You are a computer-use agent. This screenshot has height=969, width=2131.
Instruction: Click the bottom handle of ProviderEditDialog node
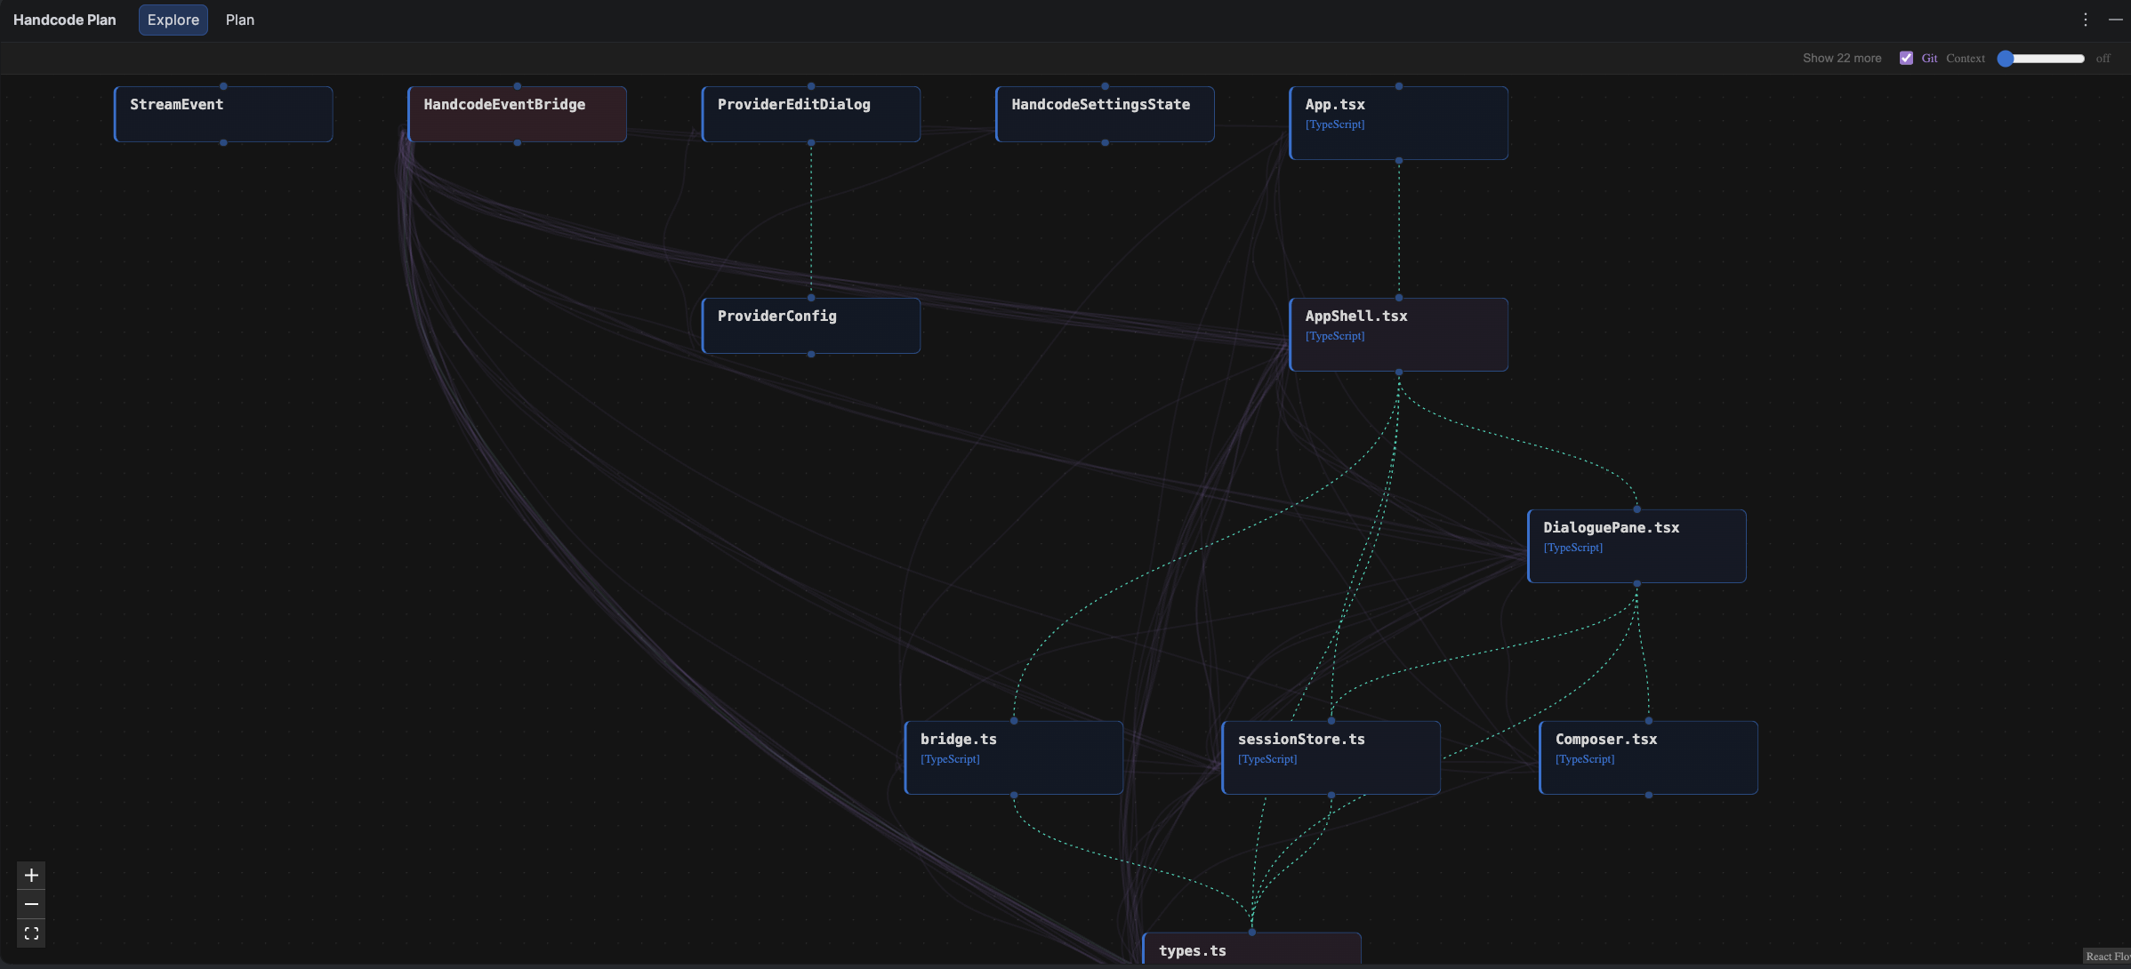[811, 142]
